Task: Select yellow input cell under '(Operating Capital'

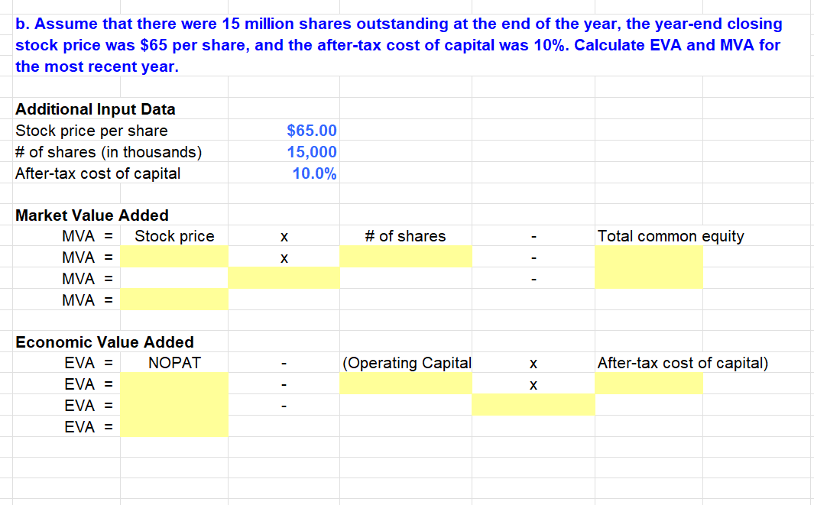Action: [x=405, y=384]
